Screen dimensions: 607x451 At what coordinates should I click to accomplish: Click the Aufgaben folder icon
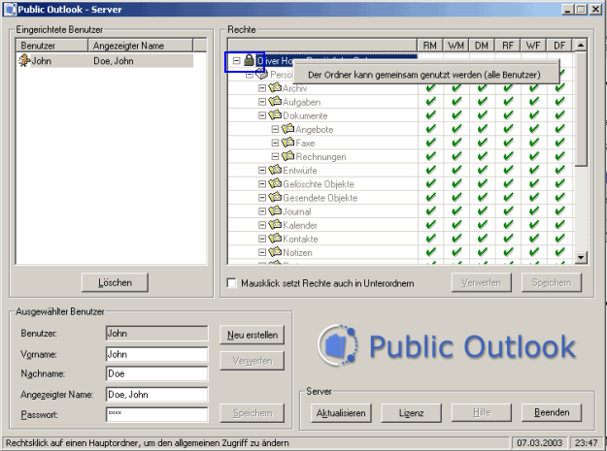click(275, 102)
